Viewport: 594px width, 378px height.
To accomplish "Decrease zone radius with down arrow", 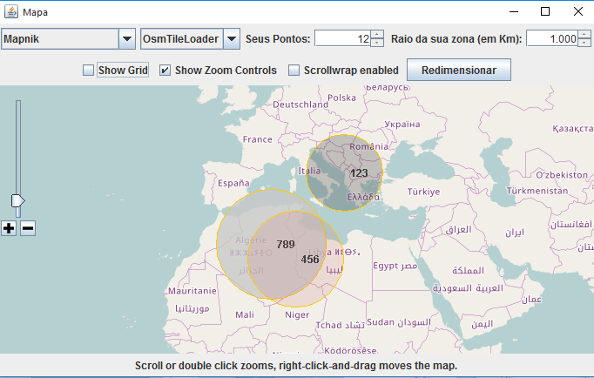I will 585,43.
